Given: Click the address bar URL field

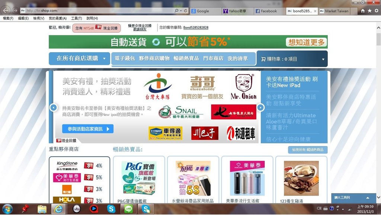Looking at the screenshot, I should tap(97, 11).
